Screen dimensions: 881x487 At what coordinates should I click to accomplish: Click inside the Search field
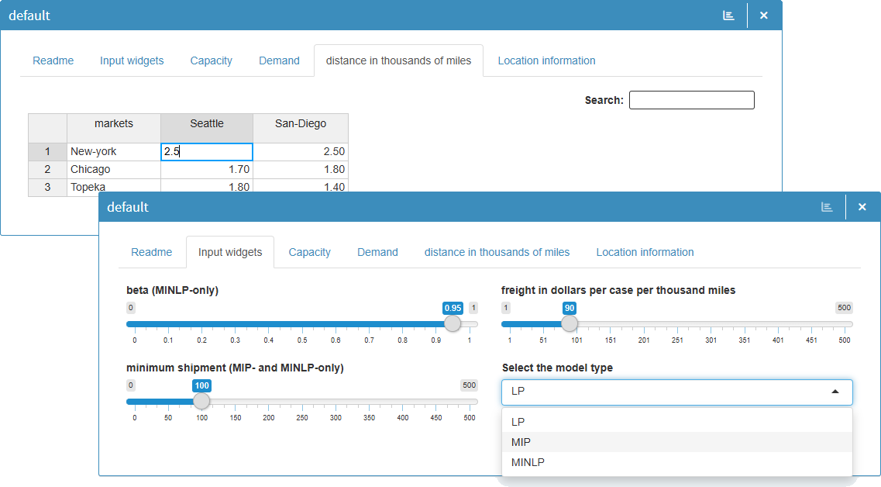(691, 99)
